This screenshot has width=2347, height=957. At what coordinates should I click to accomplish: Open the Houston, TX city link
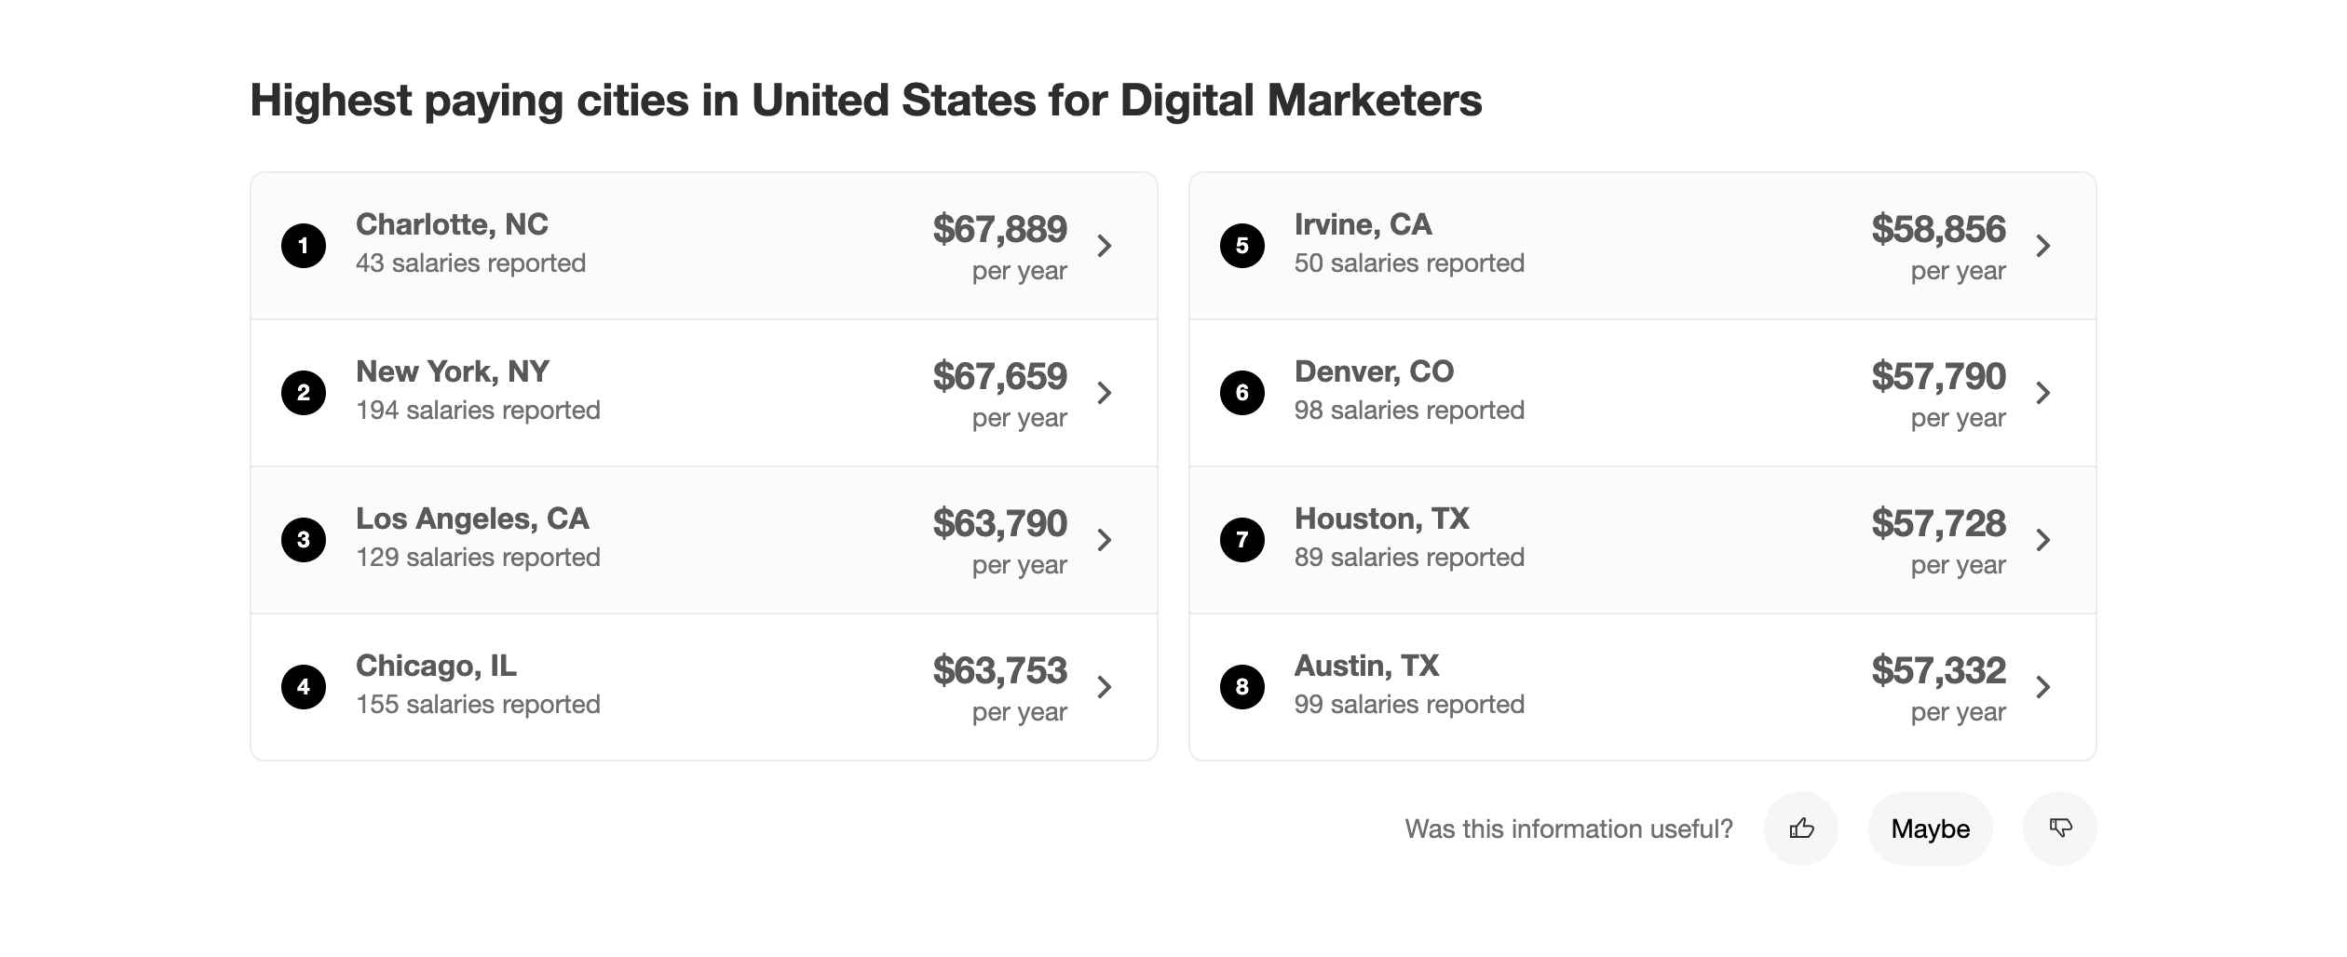[1382, 519]
